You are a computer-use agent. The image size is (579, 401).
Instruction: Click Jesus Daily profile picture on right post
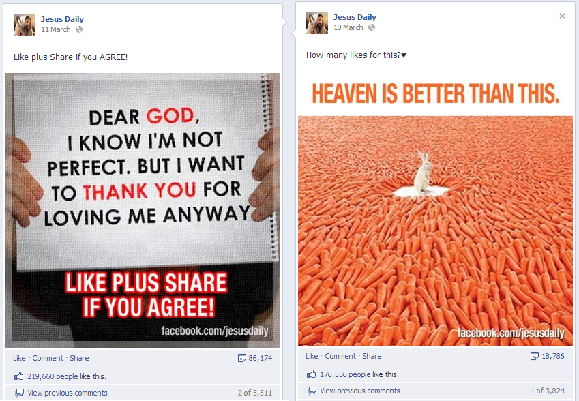[x=317, y=23]
